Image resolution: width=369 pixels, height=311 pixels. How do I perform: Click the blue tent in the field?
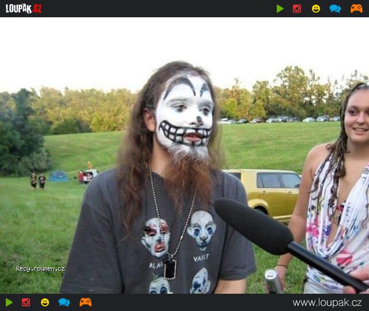[58, 177]
